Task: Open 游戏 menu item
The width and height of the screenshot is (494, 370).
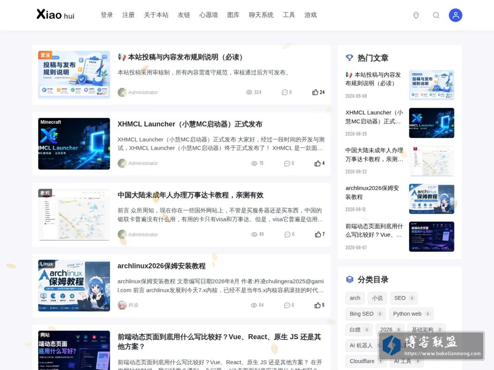Action: coord(311,15)
